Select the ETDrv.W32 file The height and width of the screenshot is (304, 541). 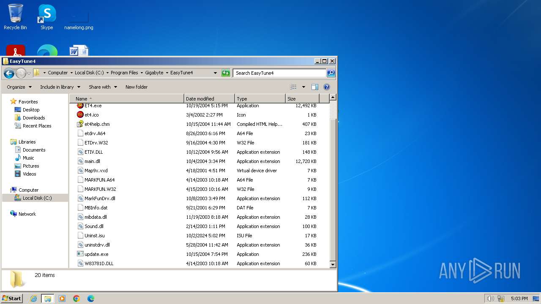(x=96, y=143)
